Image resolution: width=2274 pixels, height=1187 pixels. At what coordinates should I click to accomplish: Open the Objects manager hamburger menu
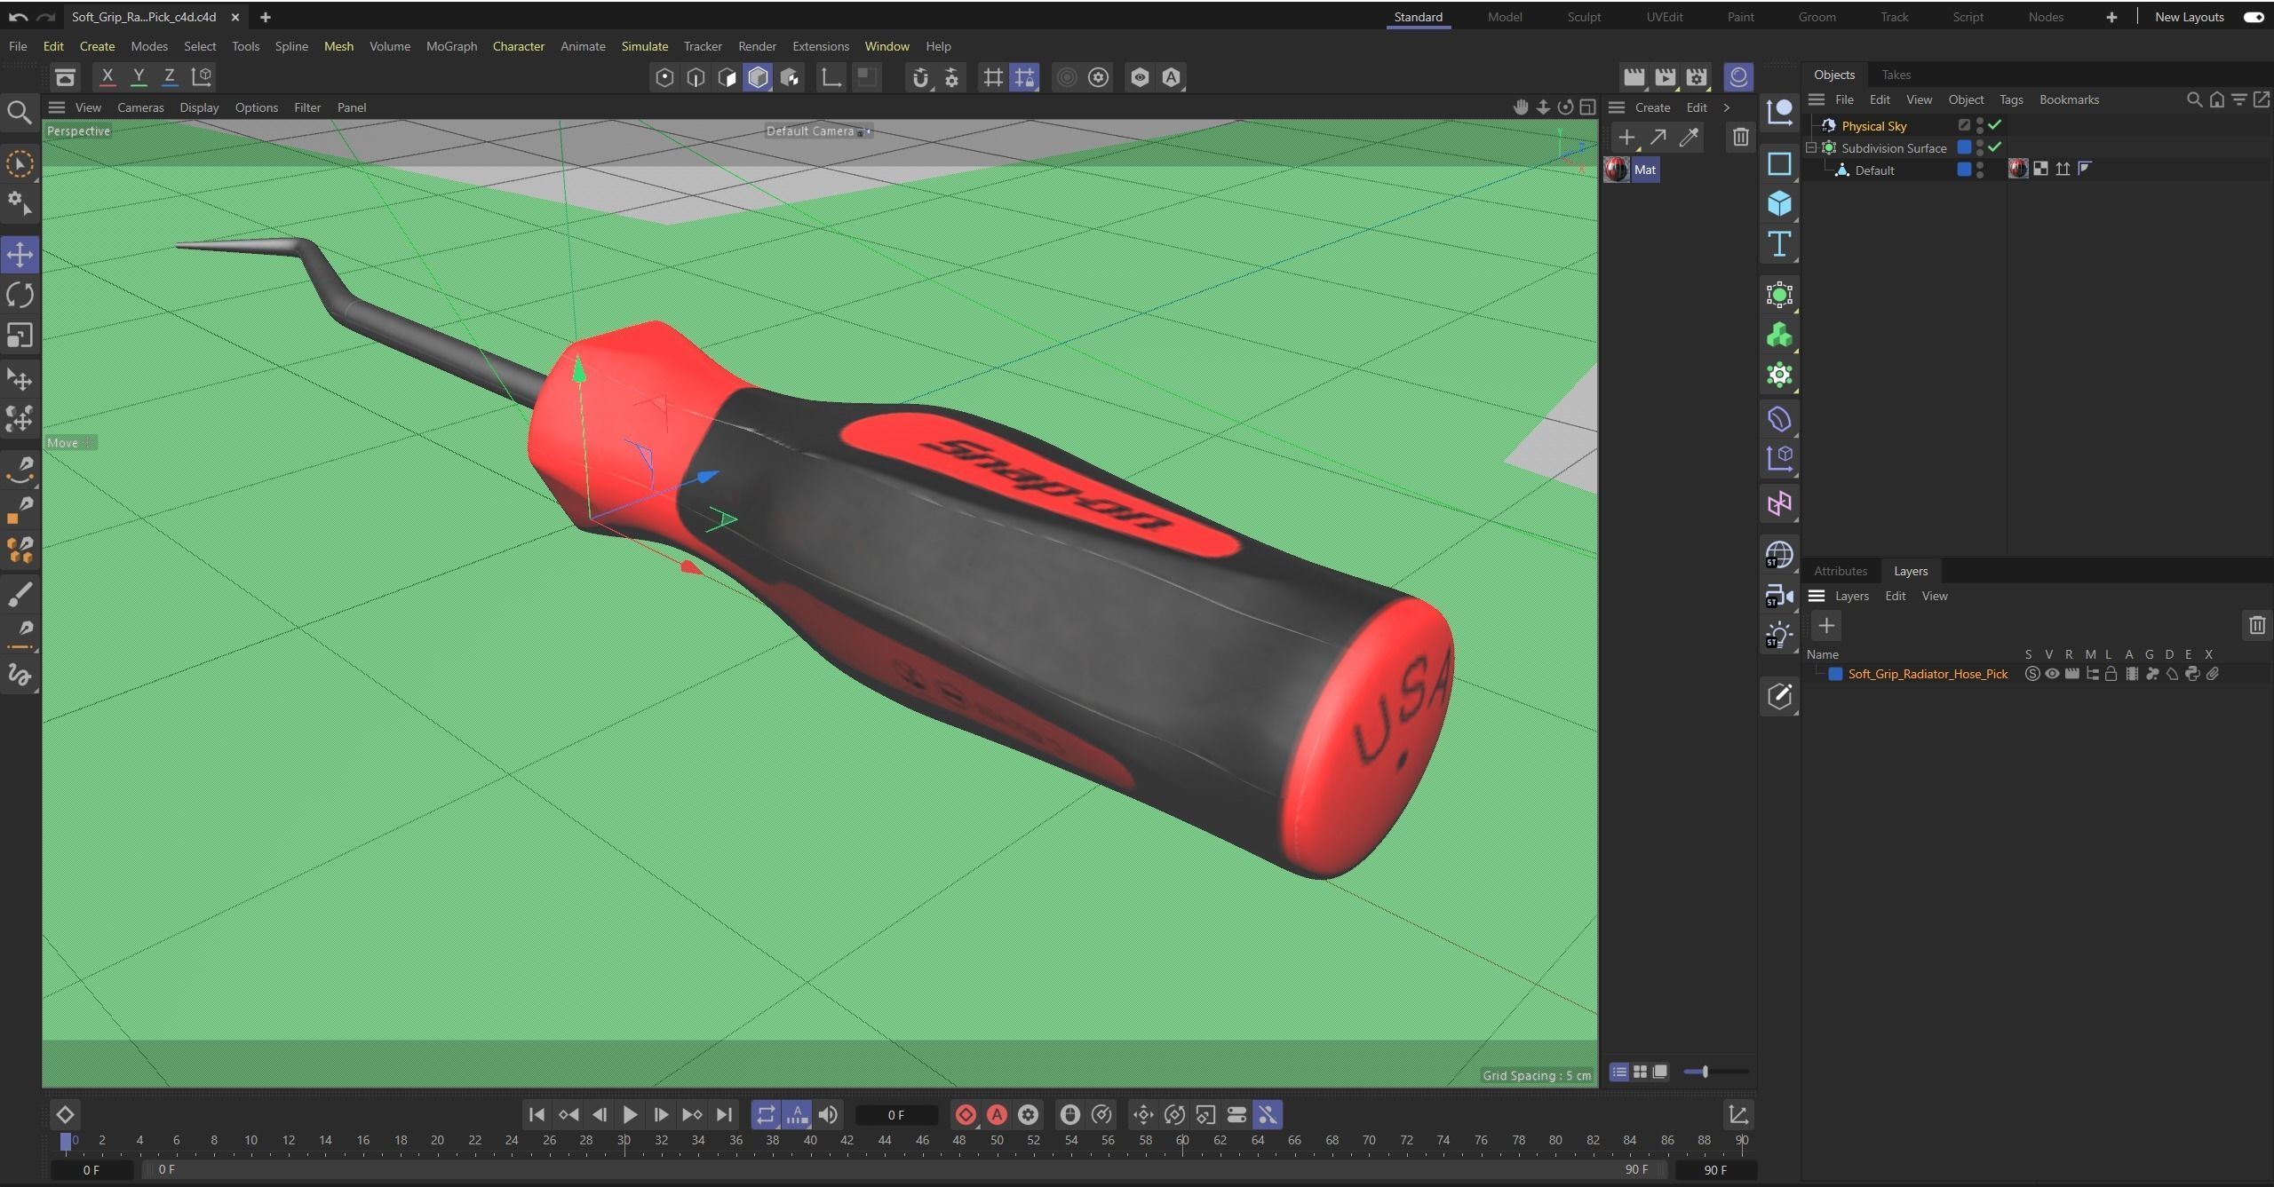pos(1817,99)
